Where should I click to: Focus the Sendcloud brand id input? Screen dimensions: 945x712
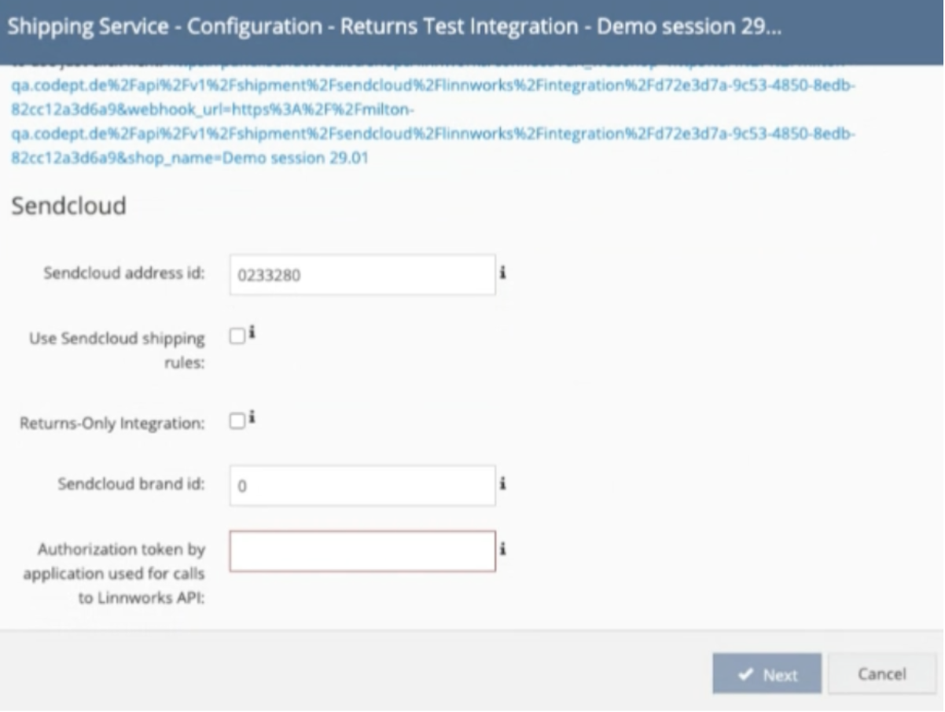tap(362, 485)
